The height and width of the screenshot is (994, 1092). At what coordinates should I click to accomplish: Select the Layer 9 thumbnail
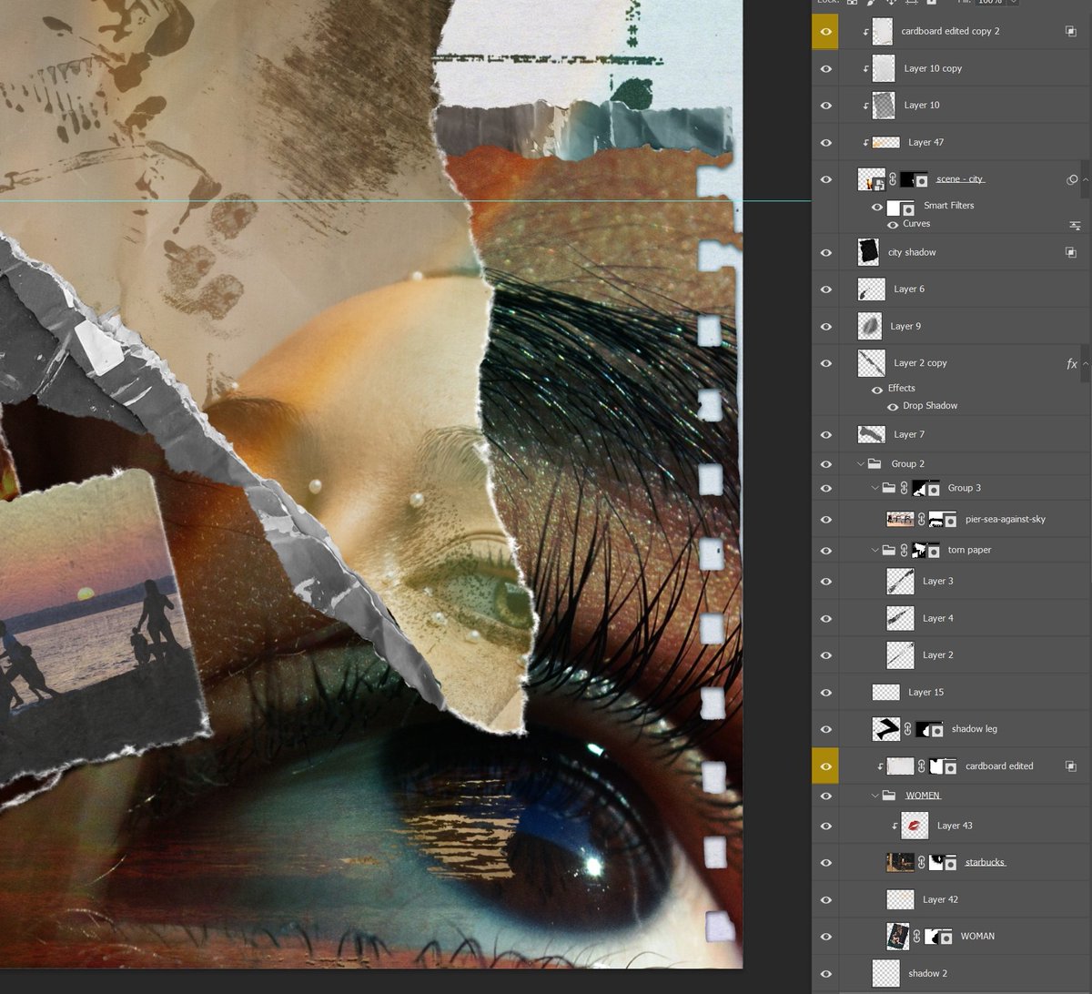tap(871, 326)
